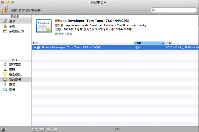Click the plus button to add item

[34, 129]
